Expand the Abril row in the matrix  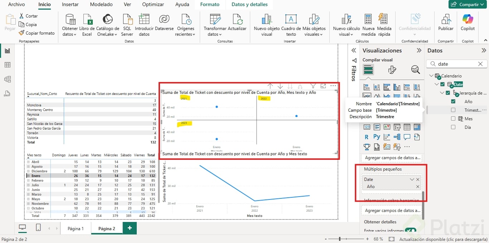[29, 162]
